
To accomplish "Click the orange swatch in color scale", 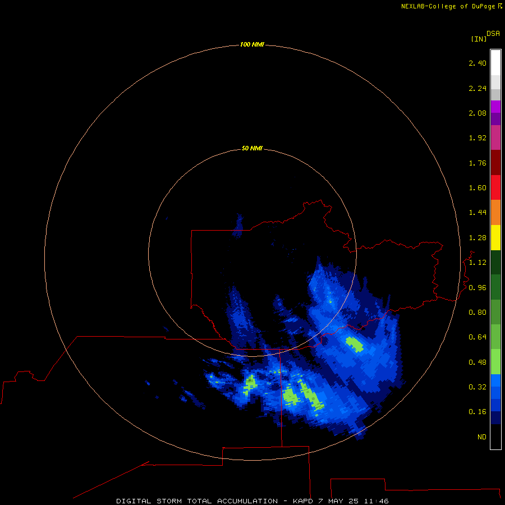I will pos(495,212).
